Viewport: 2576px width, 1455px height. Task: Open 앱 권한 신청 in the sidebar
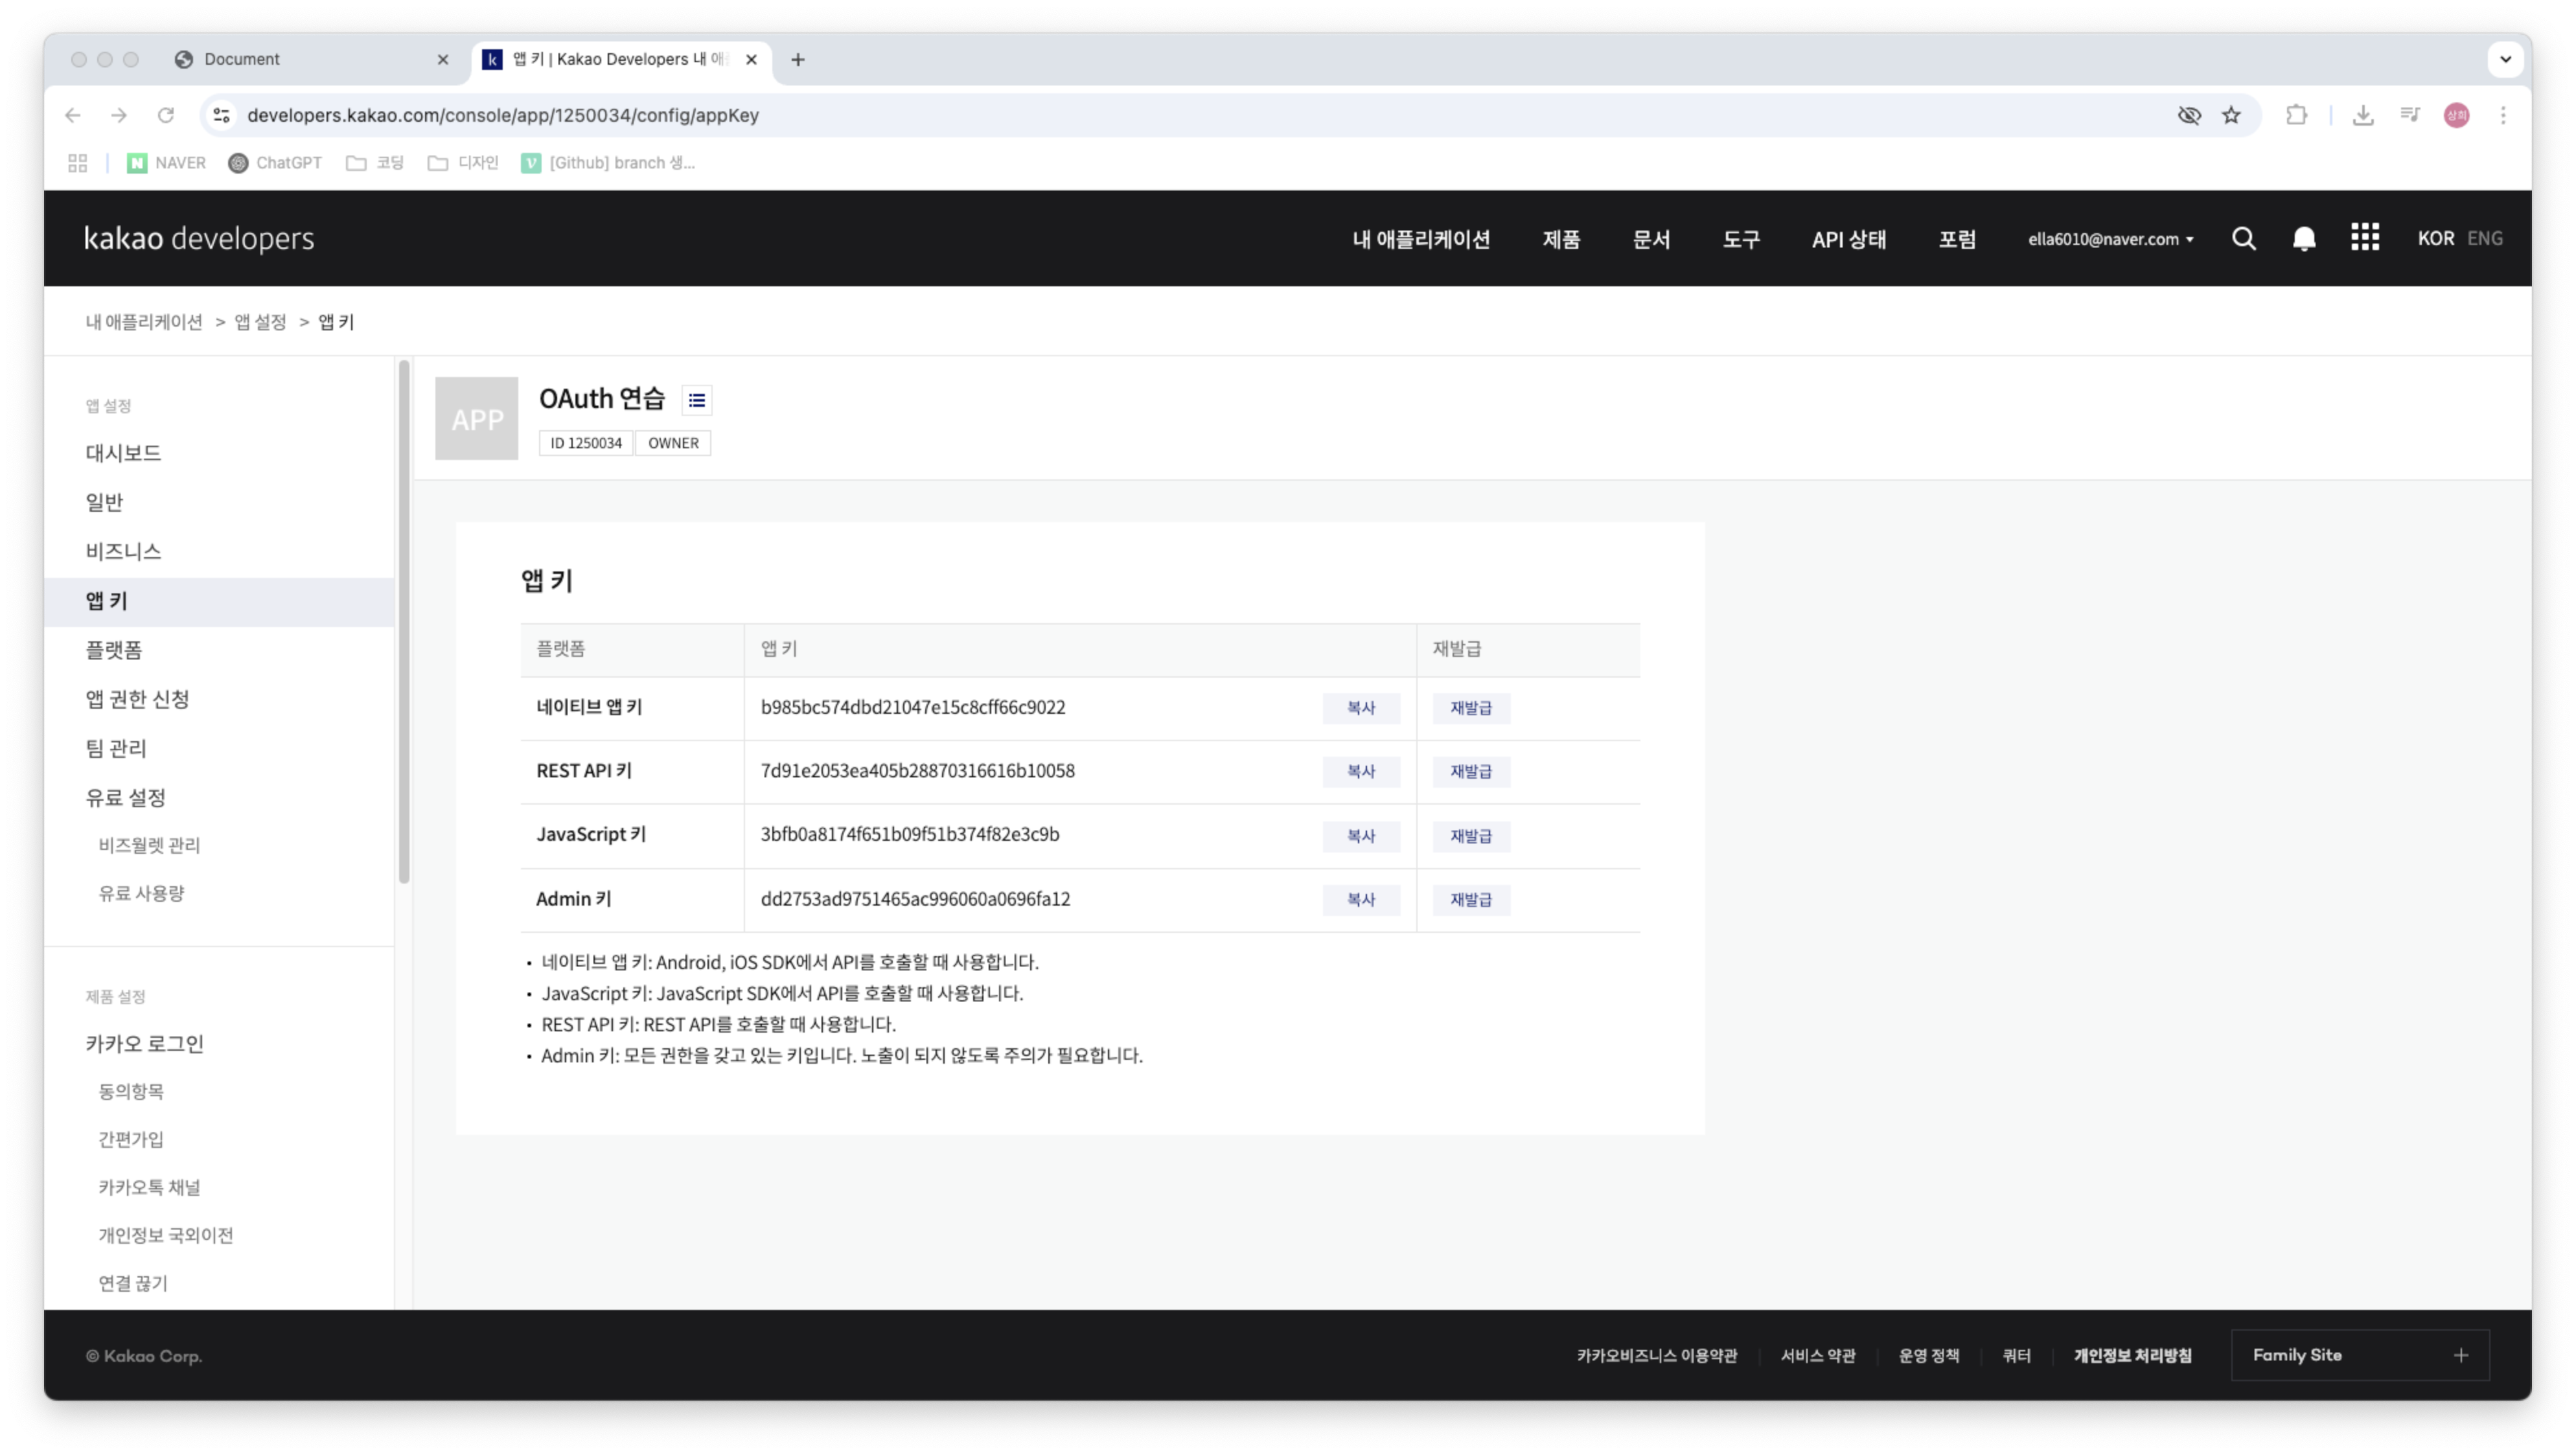(x=137, y=699)
